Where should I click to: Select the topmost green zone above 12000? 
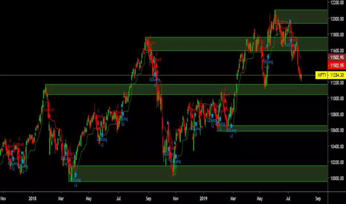(x=301, y=17)
